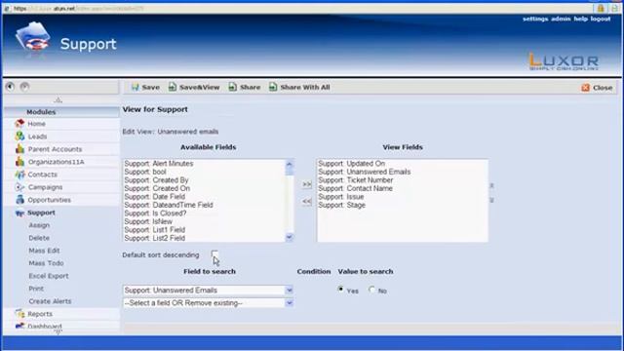Toggle Default sort descending checkbox
This screenshot has width=624, height=351.
point(214,254)
